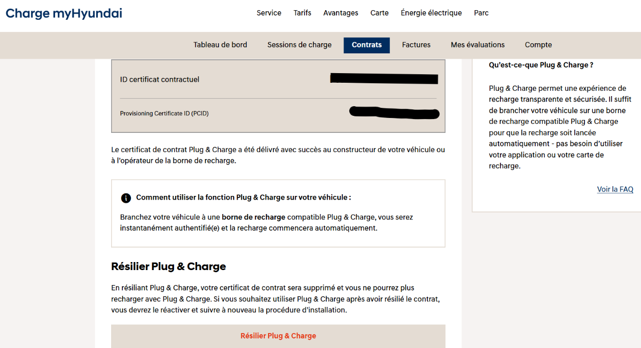Go to the Tarifs page
The image size is (641, 348).
pos(302,13)
